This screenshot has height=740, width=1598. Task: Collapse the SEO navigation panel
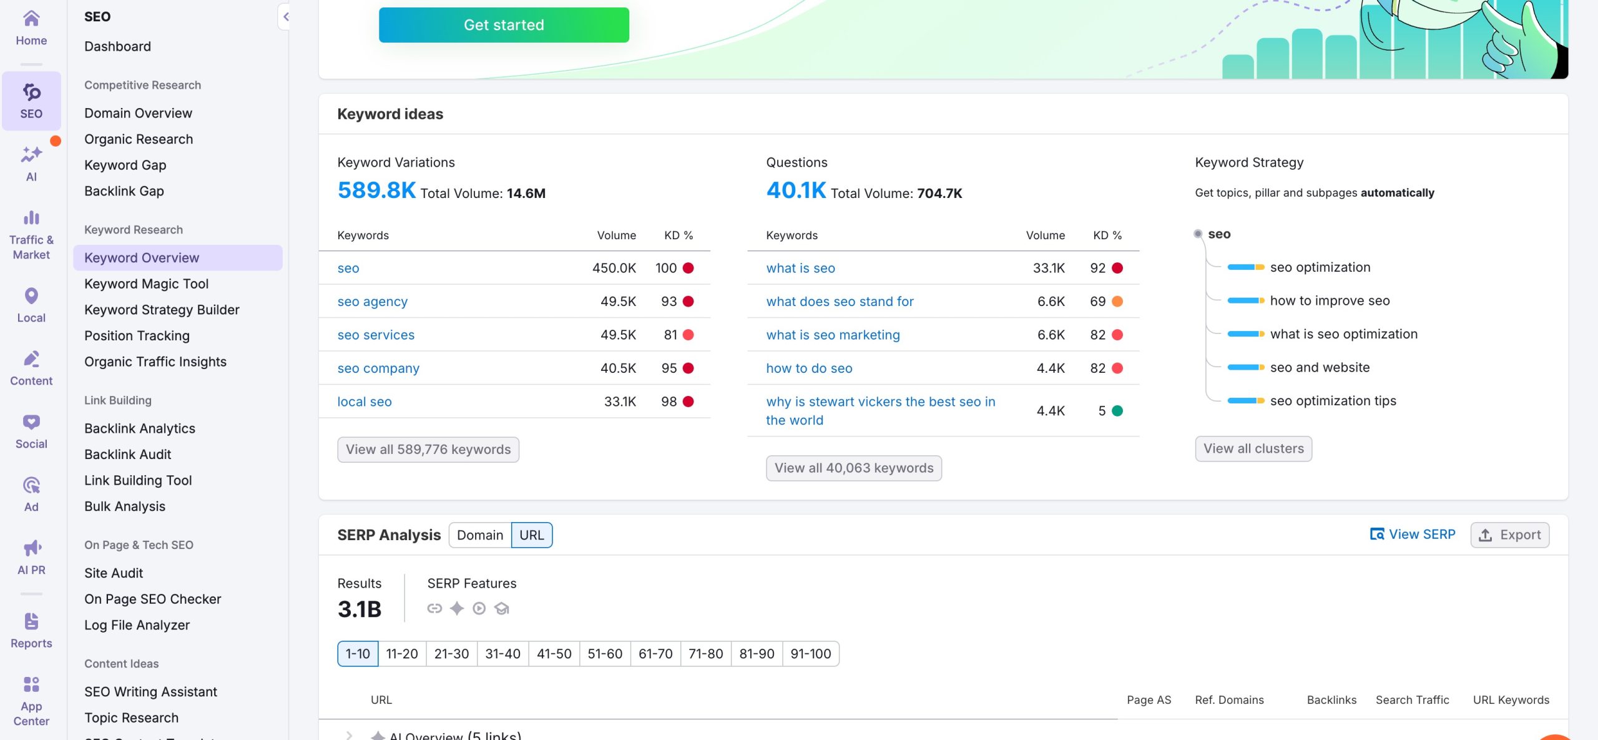click(286, 17)
